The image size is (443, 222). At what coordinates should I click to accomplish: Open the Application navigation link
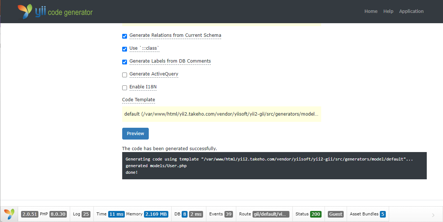(x=411, y=11)
